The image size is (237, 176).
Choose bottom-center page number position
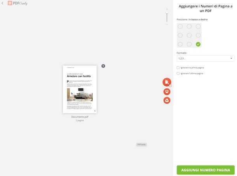coord(189,44)
